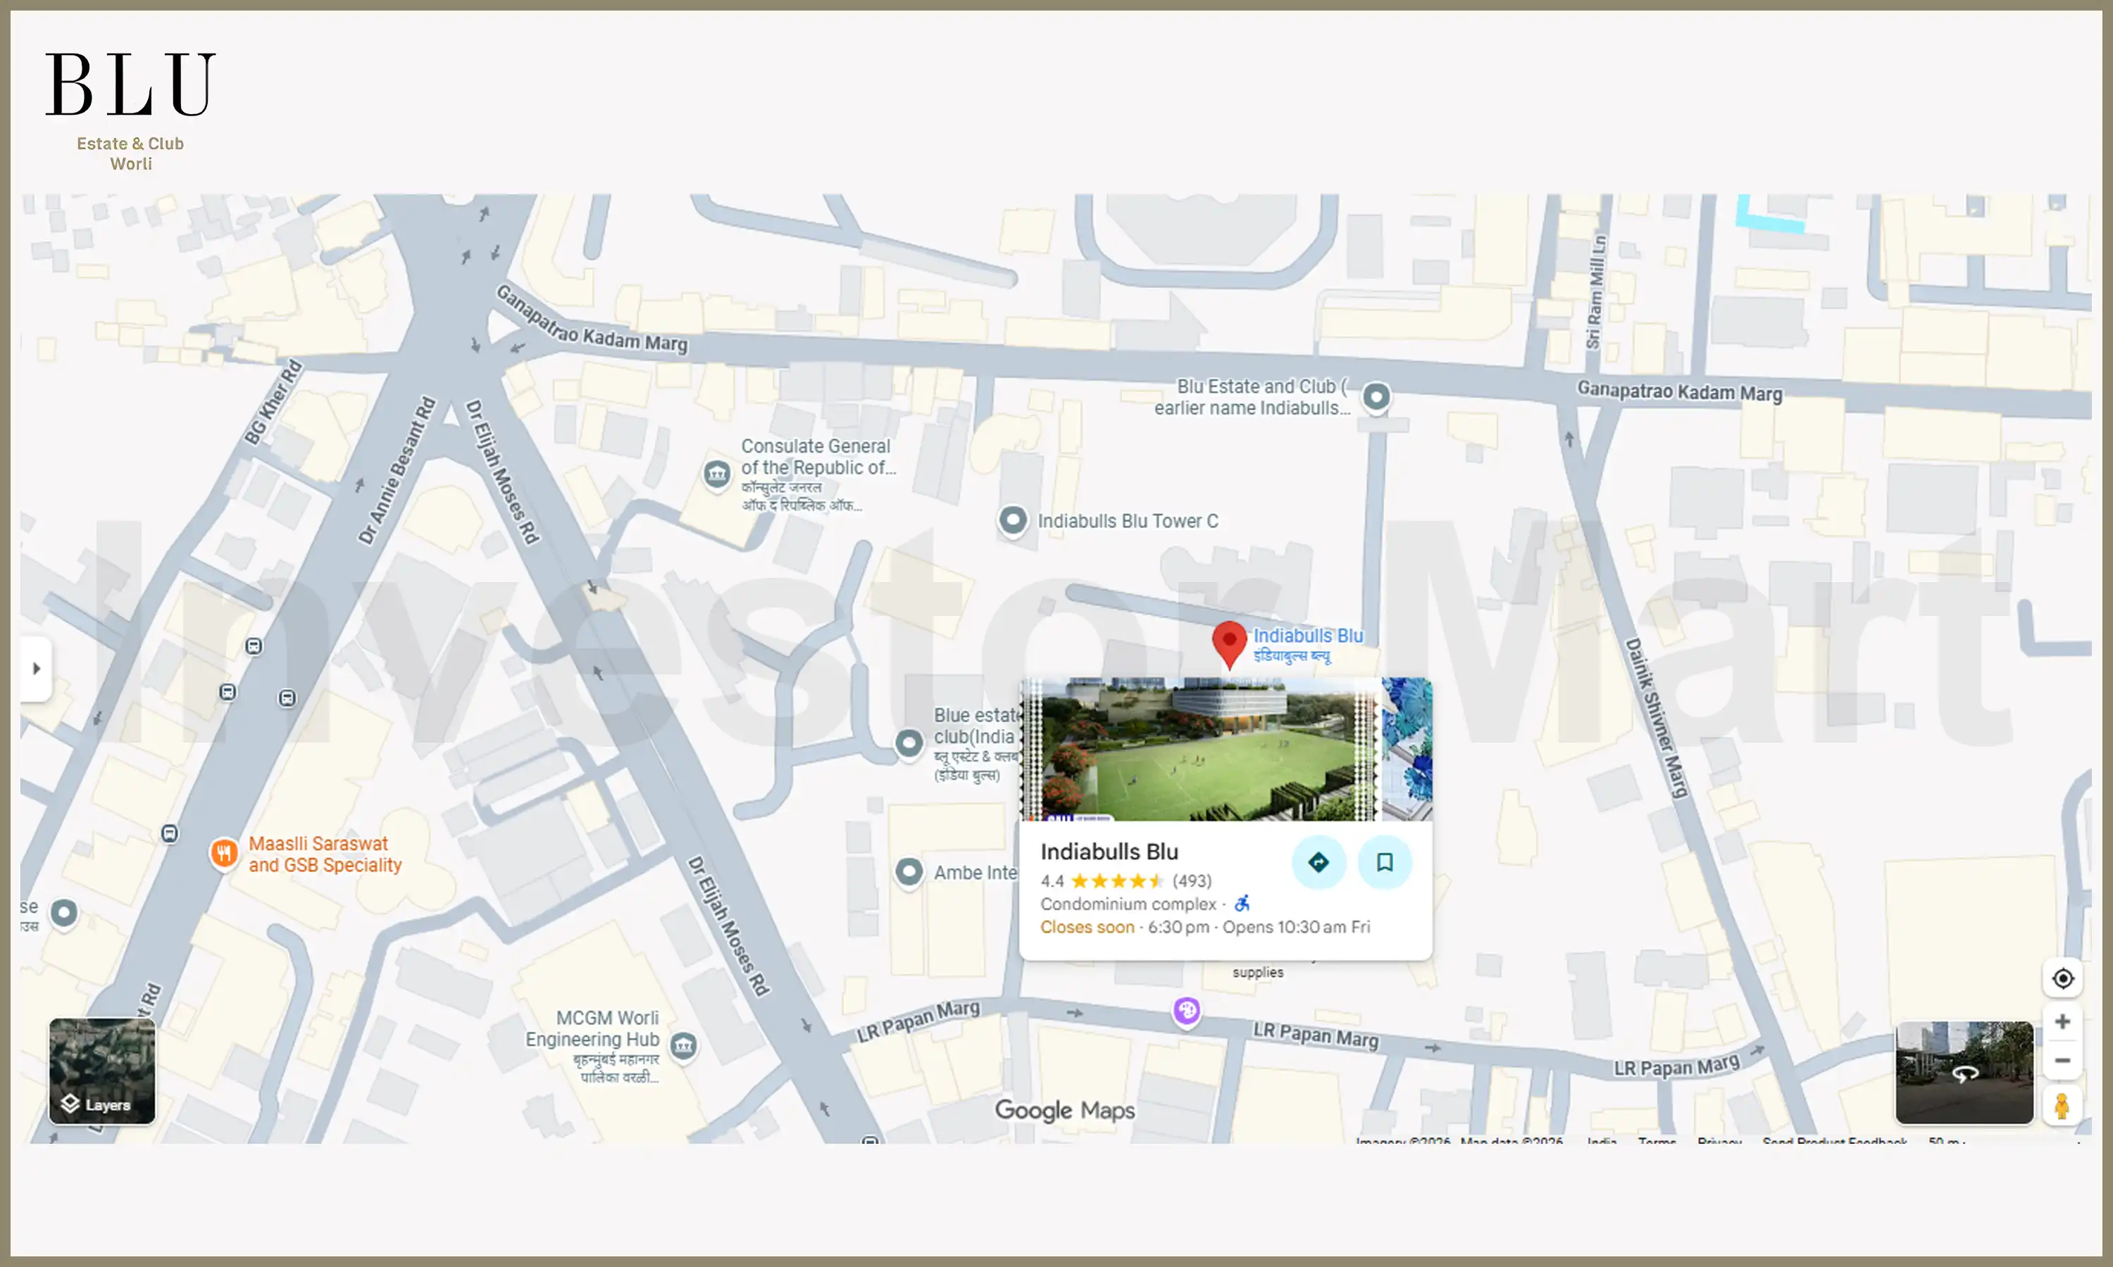Select Blu Estate and Club place marker
Image resolution: width=2113 pixels, height=1267 pixels.
pos(1376,397)
